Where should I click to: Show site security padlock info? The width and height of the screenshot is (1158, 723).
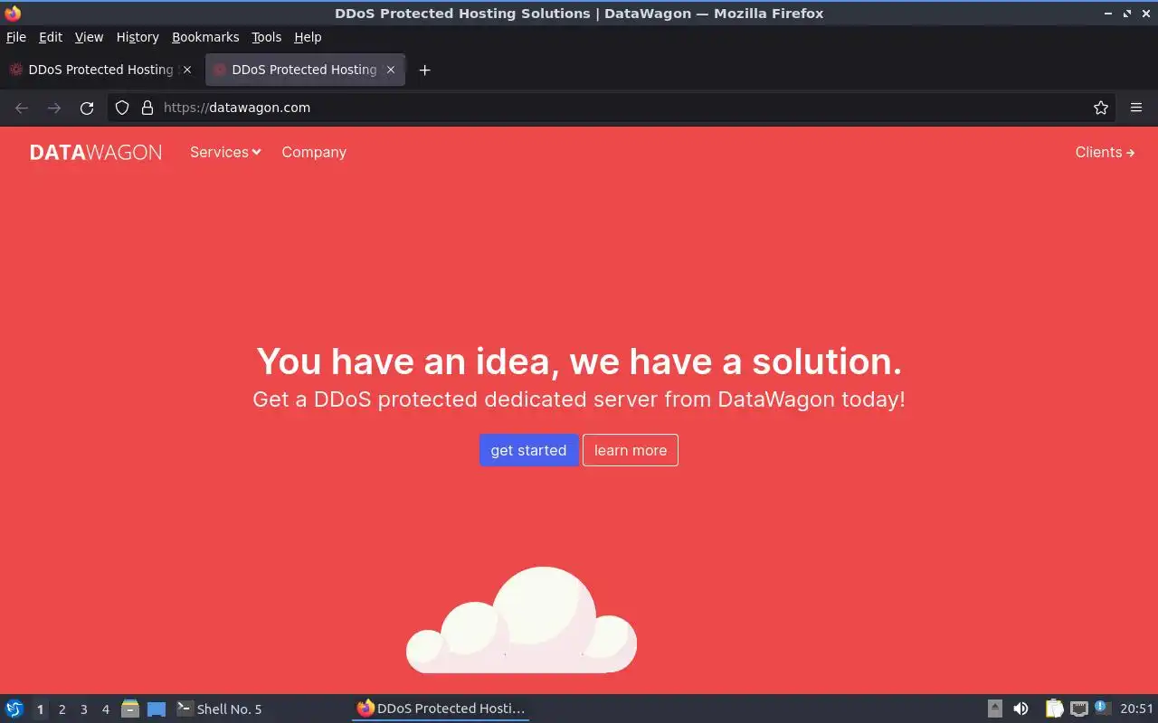tap(147, 108)
